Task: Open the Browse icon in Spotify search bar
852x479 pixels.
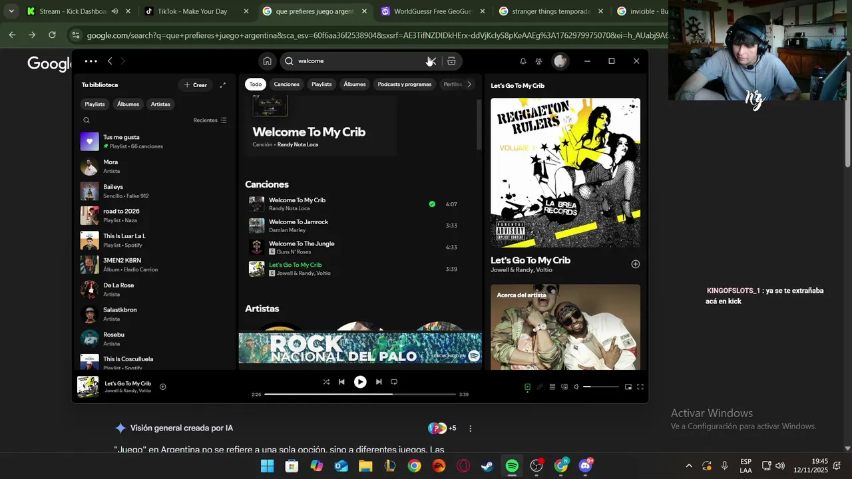Action: (x=451, y=61)
